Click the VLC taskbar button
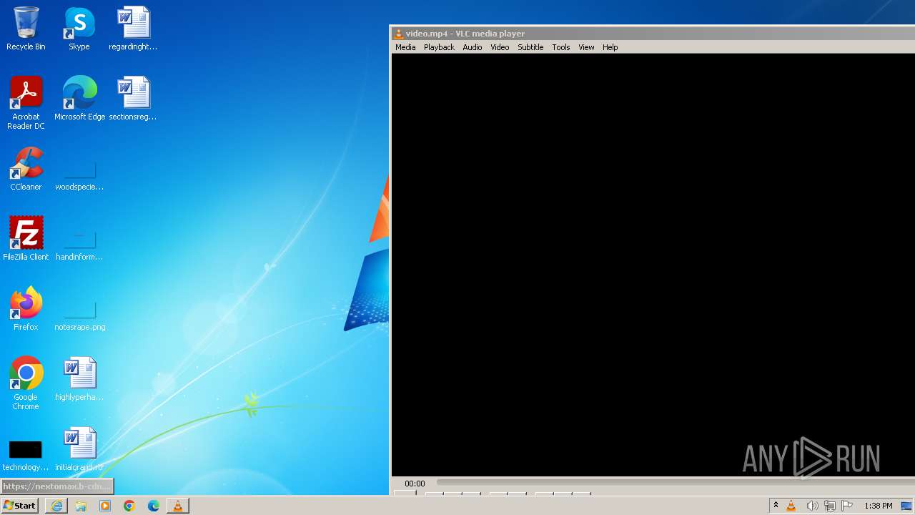 [178, 506]
